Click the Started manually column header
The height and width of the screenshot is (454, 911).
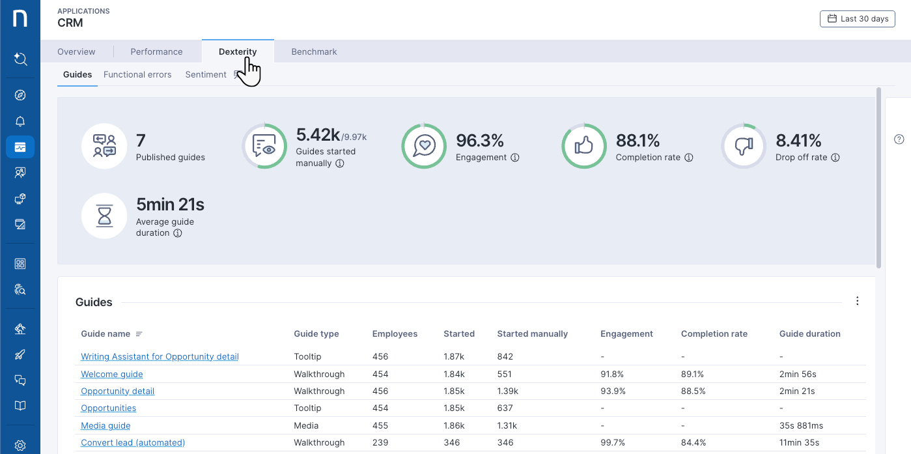tap(532, 333)
